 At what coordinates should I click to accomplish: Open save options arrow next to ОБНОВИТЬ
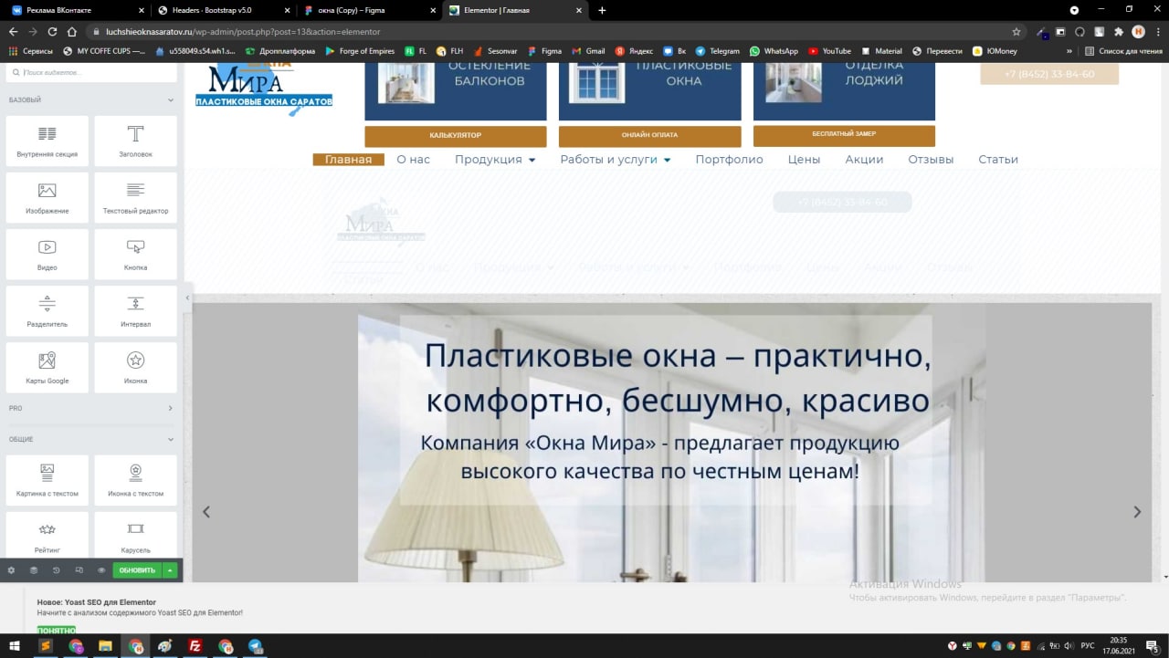(x=170, y=570)
